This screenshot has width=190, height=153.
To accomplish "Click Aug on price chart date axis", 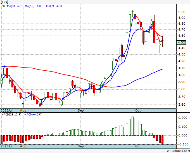I will click(23, 110).
